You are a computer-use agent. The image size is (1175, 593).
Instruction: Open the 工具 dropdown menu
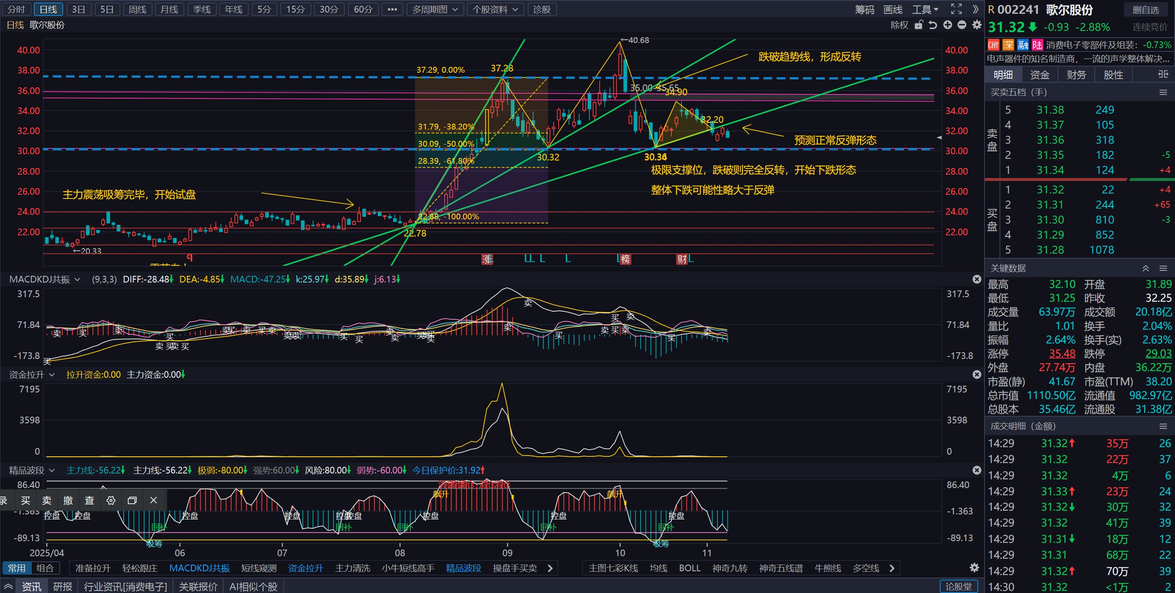[925, 9]
